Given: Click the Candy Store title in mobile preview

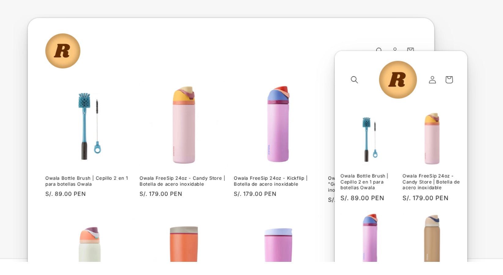Looking at the screenshot, I should point(431,182).
